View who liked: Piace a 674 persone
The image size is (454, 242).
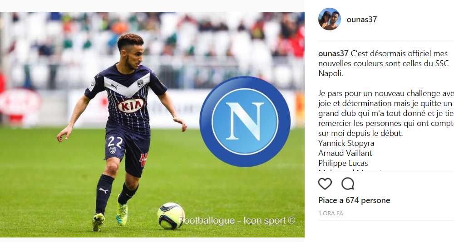tap(354, 200)
